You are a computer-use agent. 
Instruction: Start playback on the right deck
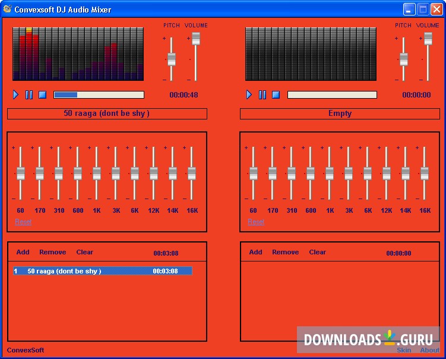coord(249,95)
